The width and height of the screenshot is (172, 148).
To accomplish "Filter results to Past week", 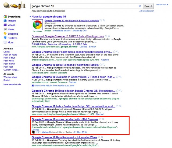I will point(9,61).
